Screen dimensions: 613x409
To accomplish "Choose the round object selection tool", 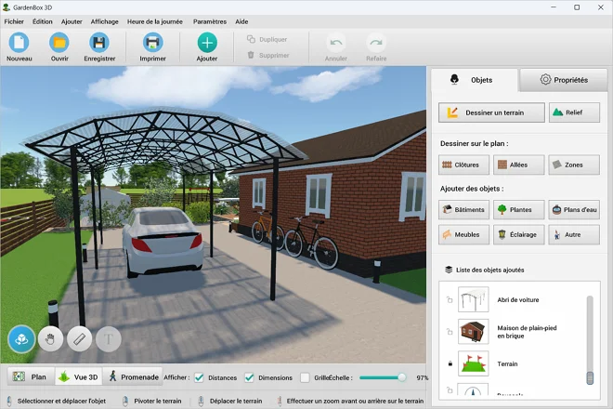I will (21, 339).
